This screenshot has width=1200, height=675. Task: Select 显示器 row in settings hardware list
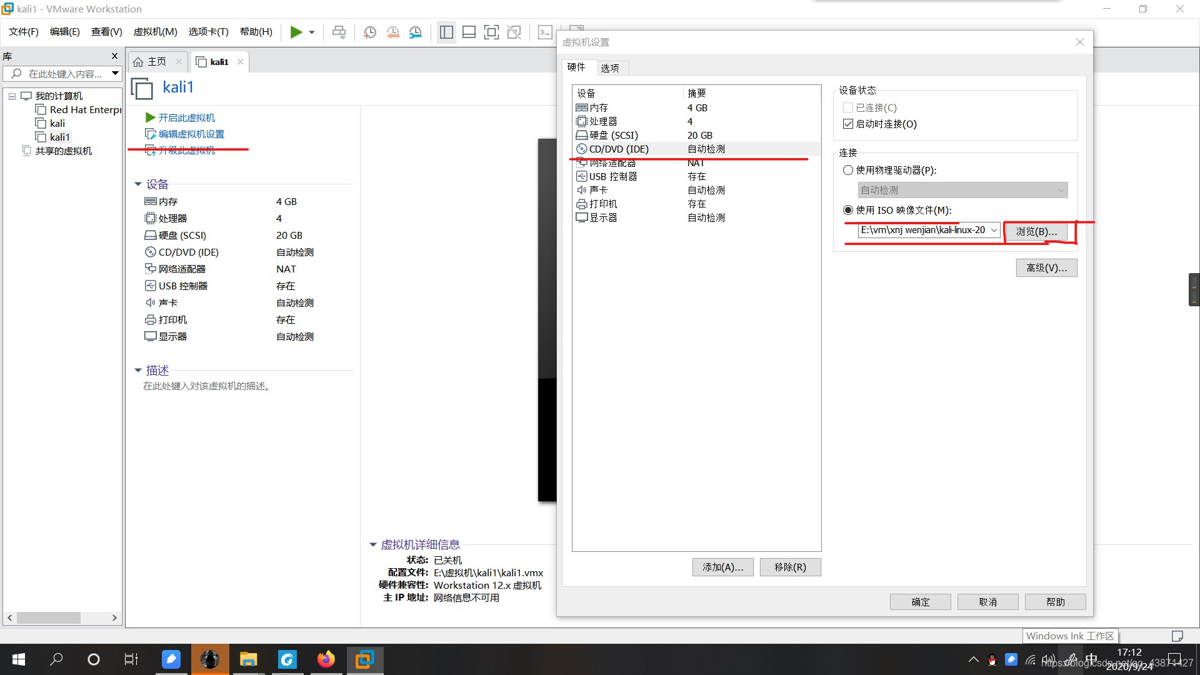(x=696, y=218)
